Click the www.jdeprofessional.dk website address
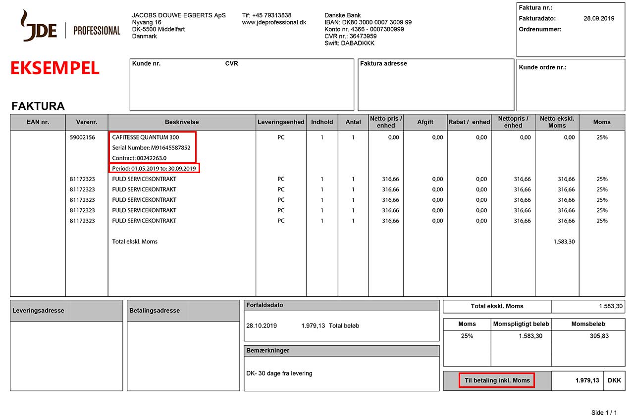Image resolution: width=634 pixels, height=418 pixels. click(274, 22)
